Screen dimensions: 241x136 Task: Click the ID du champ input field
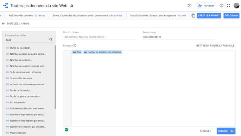coord(178,37)
